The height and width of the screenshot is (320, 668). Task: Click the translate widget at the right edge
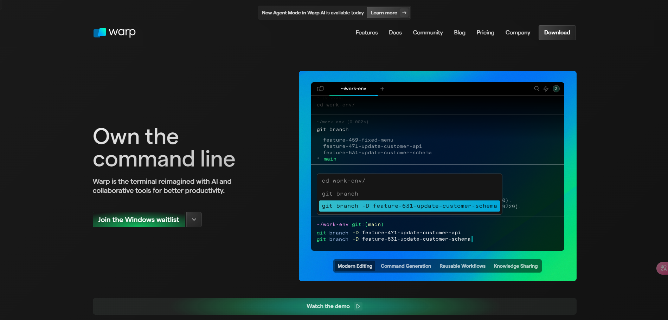pos(663,268)
